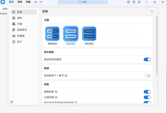Viewport: 167px width, 113px height.
Task: Click the 搜索 search field
Action: click(x=83, y=2)
